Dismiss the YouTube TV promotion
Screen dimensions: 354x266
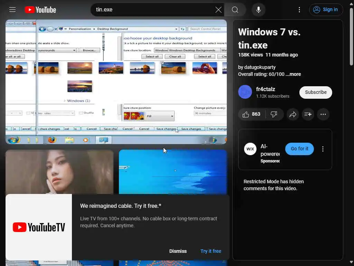tap(178, 251)
